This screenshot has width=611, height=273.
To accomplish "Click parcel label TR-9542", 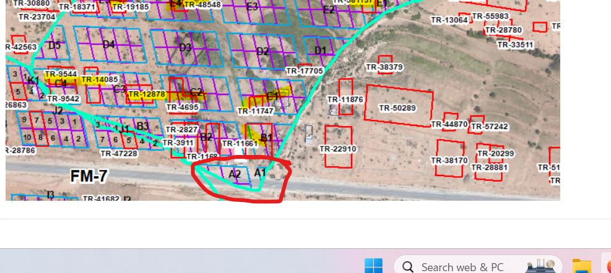I will (63, 99).
